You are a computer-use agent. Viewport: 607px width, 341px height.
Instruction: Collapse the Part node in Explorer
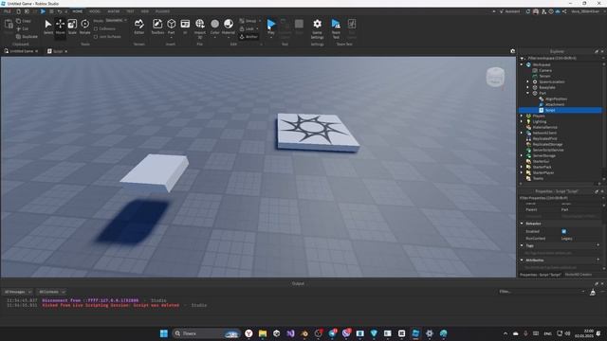click(x=527, y=93)
